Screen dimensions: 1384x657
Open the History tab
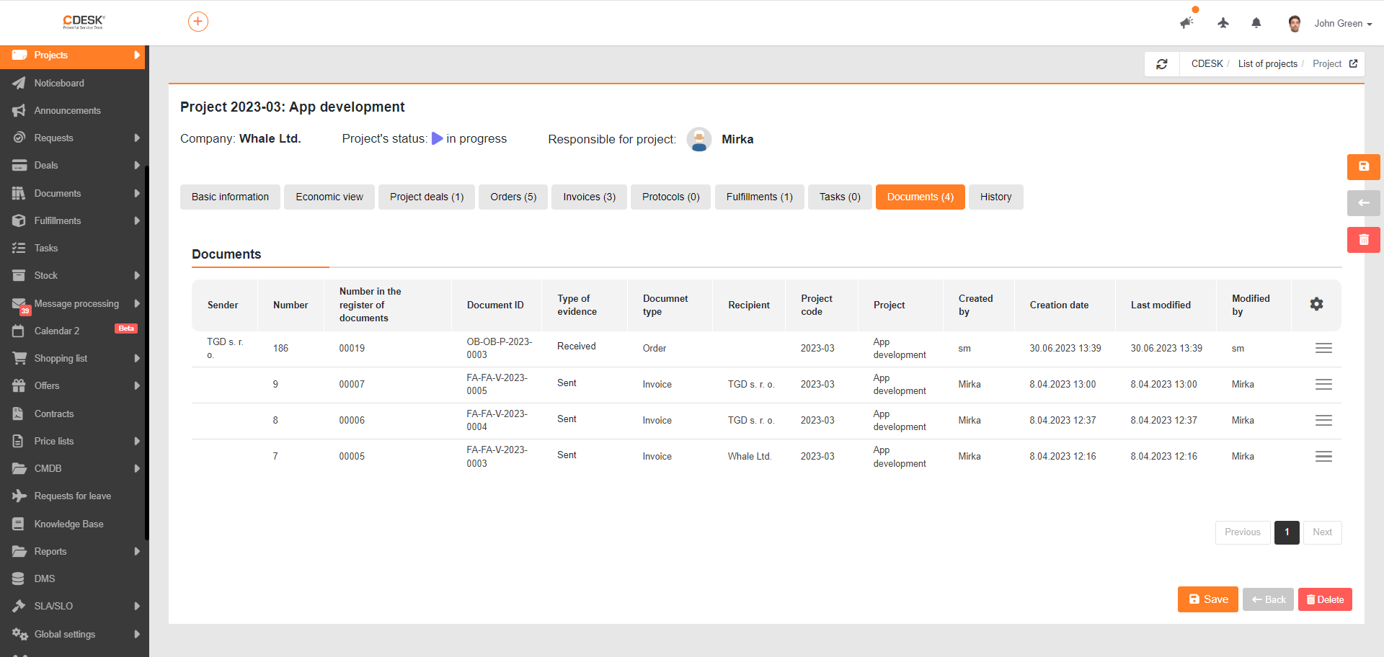click(996, 197)
